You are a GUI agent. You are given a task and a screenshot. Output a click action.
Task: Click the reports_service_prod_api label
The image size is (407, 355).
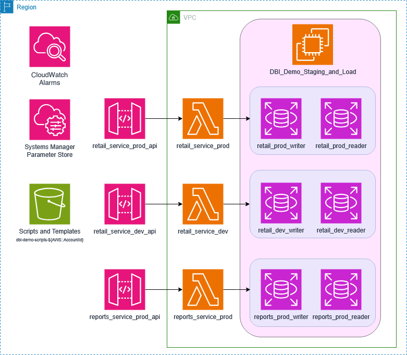125,317
